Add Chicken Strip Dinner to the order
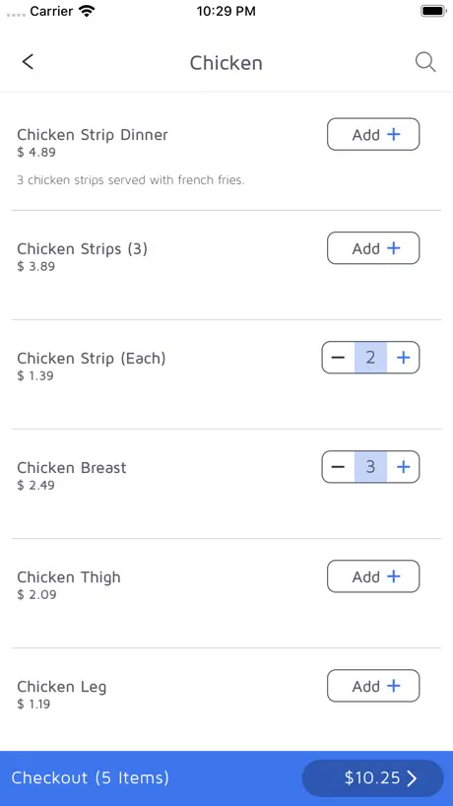This screenshot has width=453, height=806. pyautogui.click(x=373, y=135)
